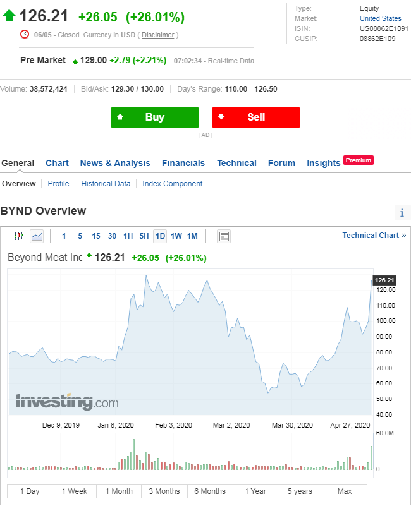Set chart range to 1 Week
The image size is (411, 511).
click(75, 491)
